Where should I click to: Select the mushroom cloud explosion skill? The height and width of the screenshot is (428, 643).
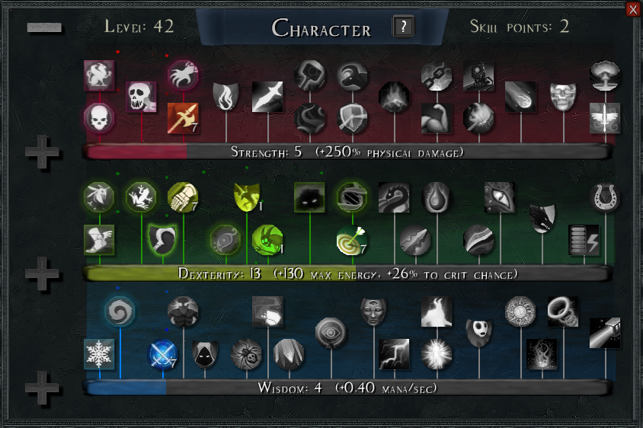(x=605, y=75)
